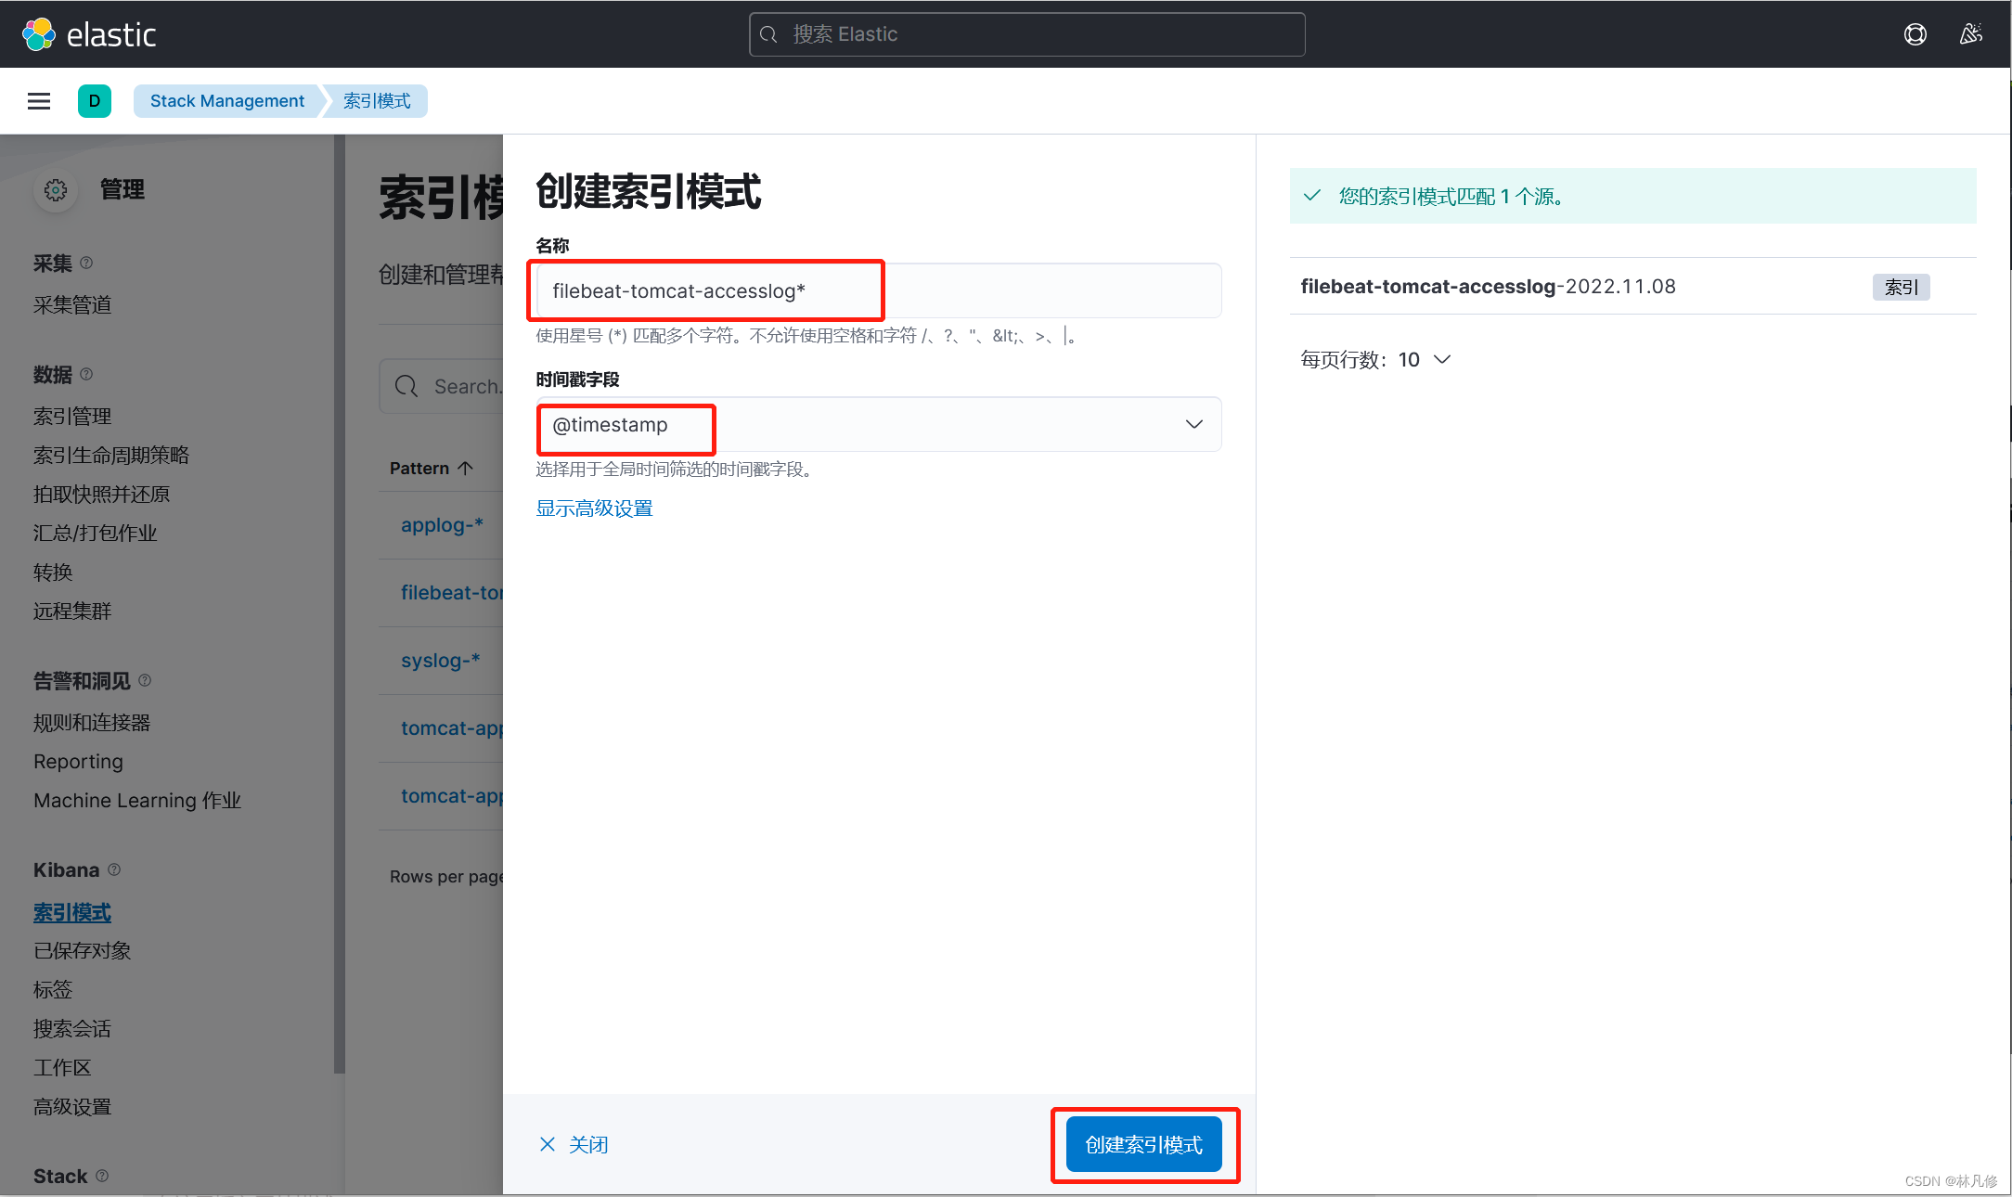Viewport: 2012px width, 1197px height.
Task: Open 远程集群 in sidebar
Action: (x=72, y=611)
